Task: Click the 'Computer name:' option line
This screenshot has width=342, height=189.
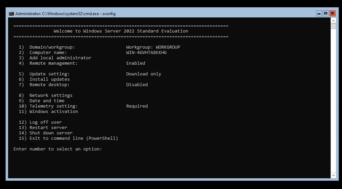Action: pos(43,53)
